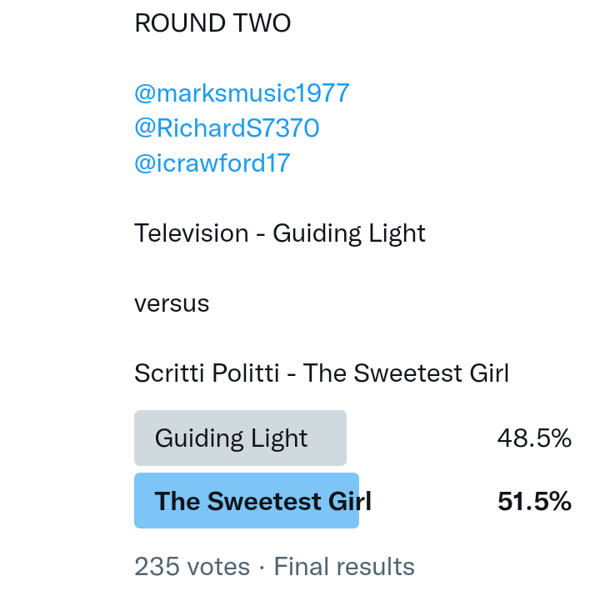Image resolution: width=600 pixels, height=591 pixels.
Task: Click the word "Television" in the tweet
Action: [192, 233]
